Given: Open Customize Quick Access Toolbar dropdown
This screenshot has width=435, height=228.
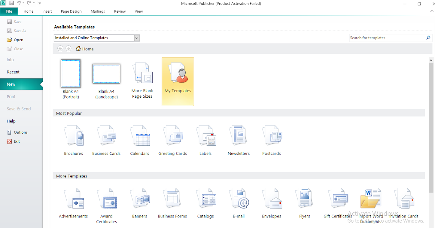Looking at the screenshot, I should 40,3.
